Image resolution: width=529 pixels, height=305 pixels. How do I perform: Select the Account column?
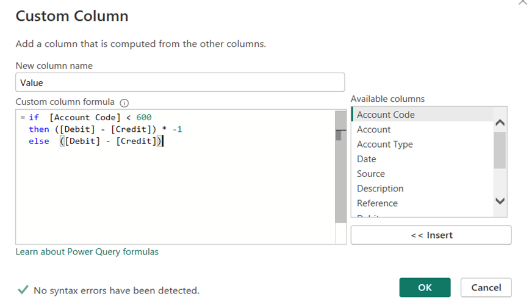(x=373, y=129)
